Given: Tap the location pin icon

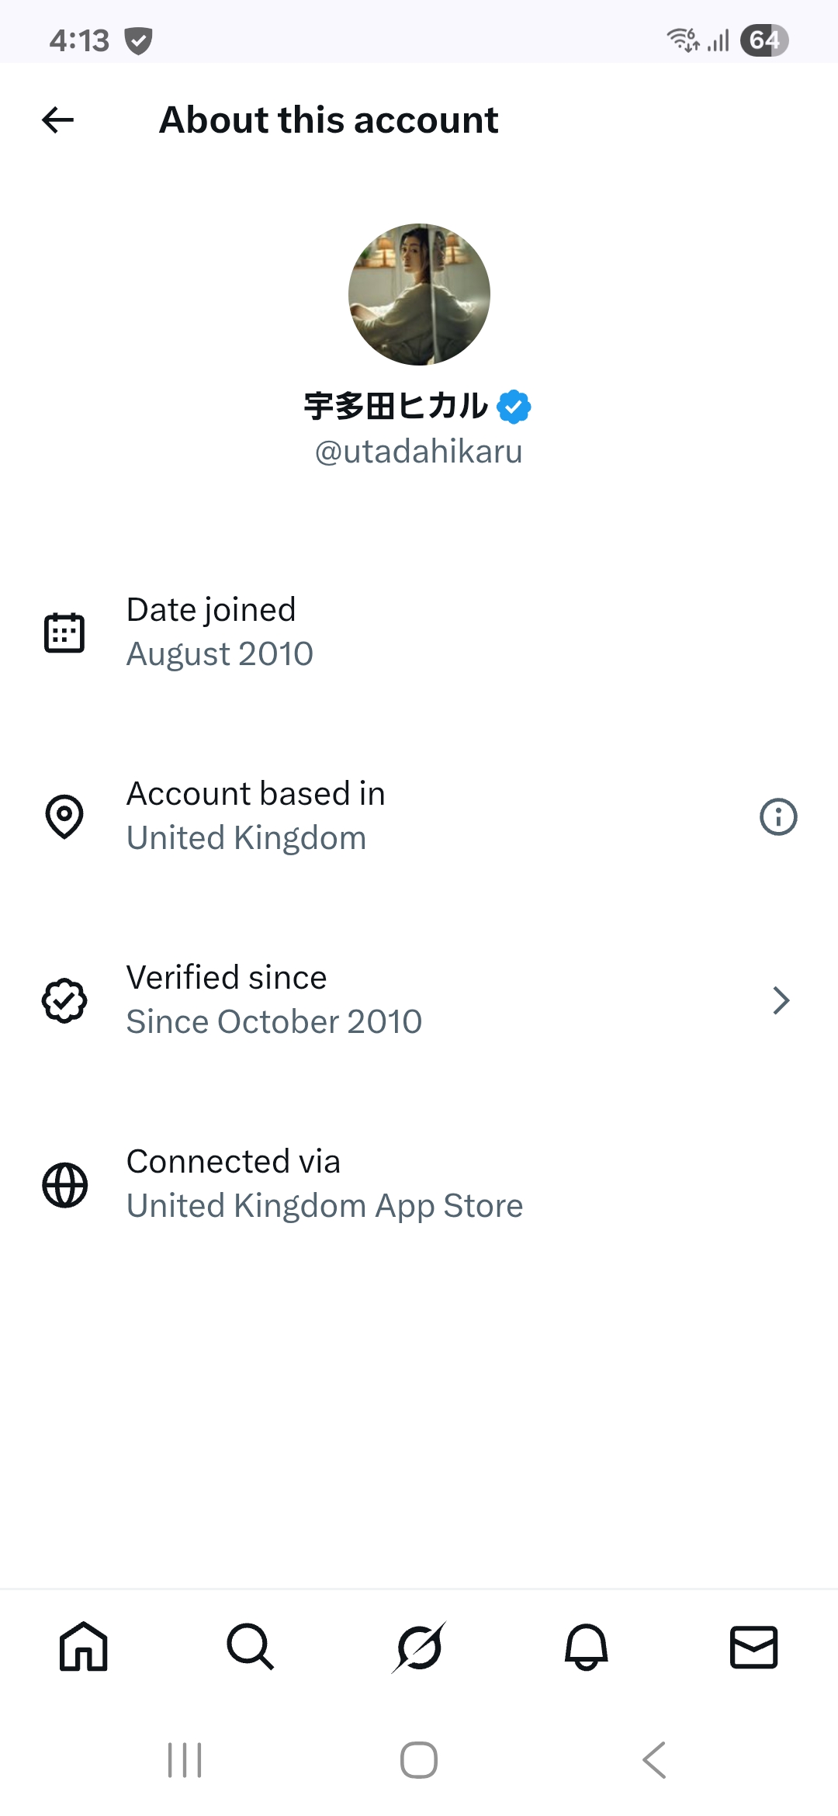Looking at the screenshot, I should pos(64,816).
